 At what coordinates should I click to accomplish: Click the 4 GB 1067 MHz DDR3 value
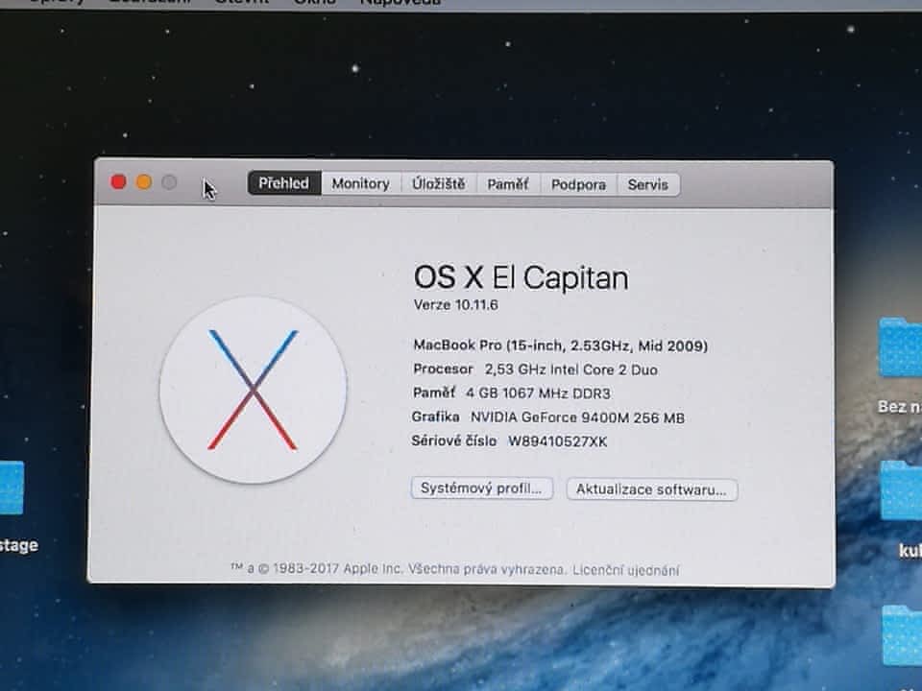pos(538,393)
